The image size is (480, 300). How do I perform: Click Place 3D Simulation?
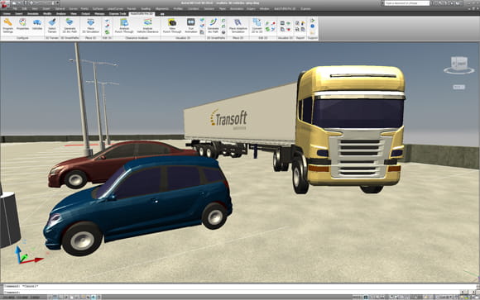[x=90, y=26]
